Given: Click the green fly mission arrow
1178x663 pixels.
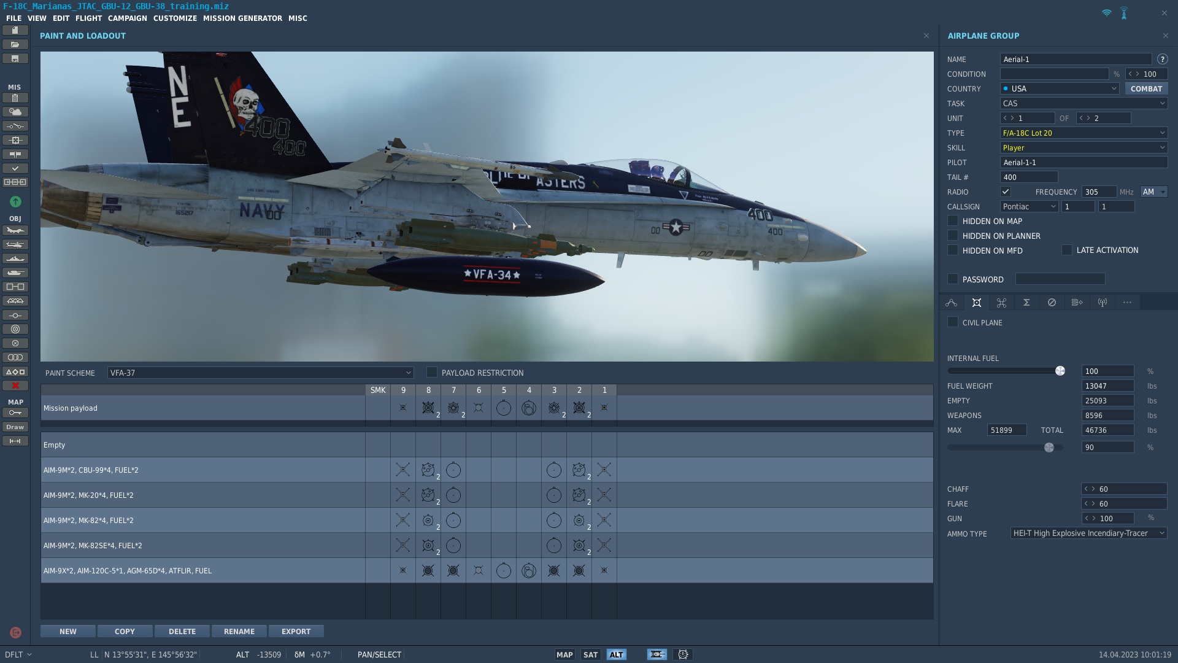Looking at the screenshot, I should coord(15,201).
